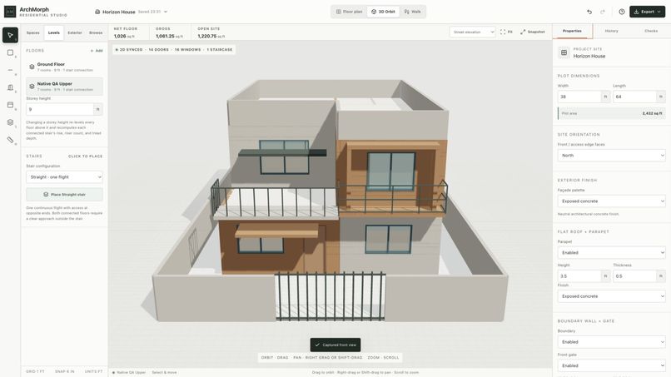The height and width of the screenshot is (377, 671).
Task: Open the Stair configuration dropdown
Action: point(64,177)
